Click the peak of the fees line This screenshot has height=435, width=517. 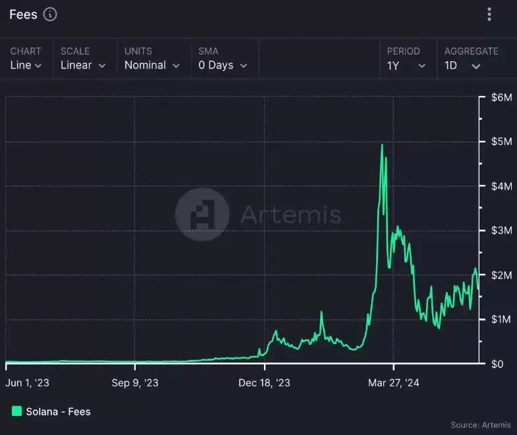(x=382, y=144)
